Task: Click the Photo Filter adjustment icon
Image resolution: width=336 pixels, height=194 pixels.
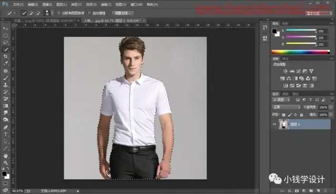Action: 302,78
